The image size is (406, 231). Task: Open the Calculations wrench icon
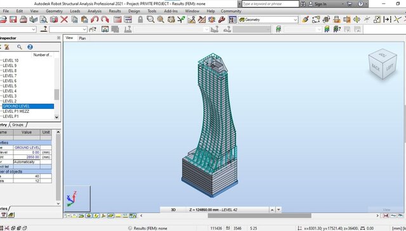click(221, 20)
